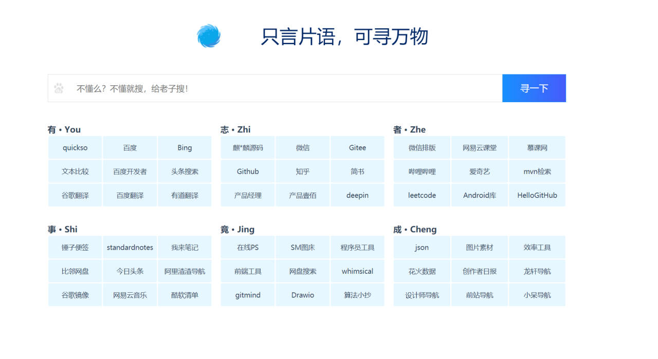658x359 pixels.
Task: Open the 前端工具 link
Action: pos(248,271)
